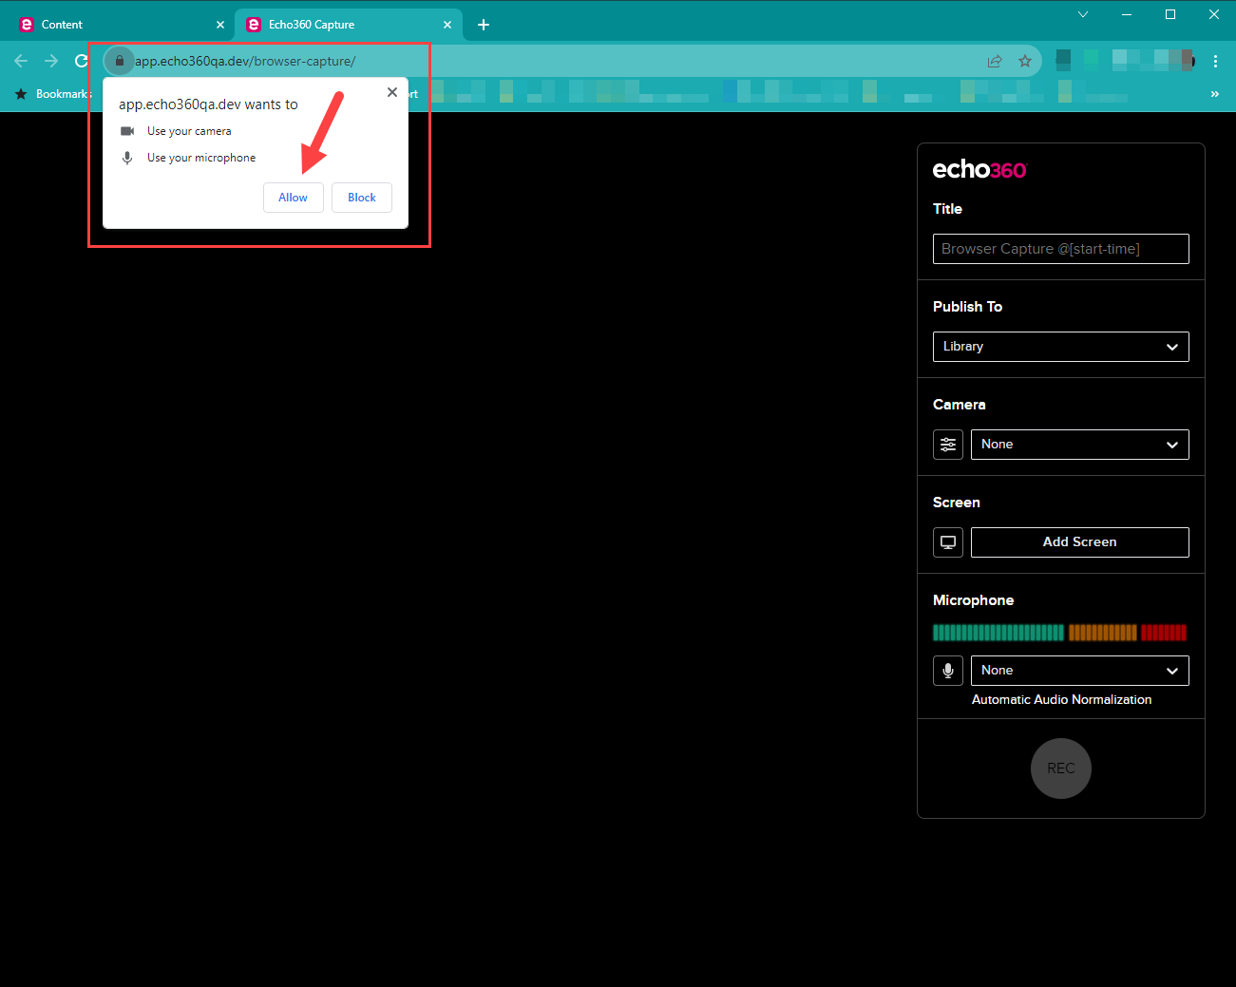Reload the current page
Screen dimensions: 1236x987
82,61
